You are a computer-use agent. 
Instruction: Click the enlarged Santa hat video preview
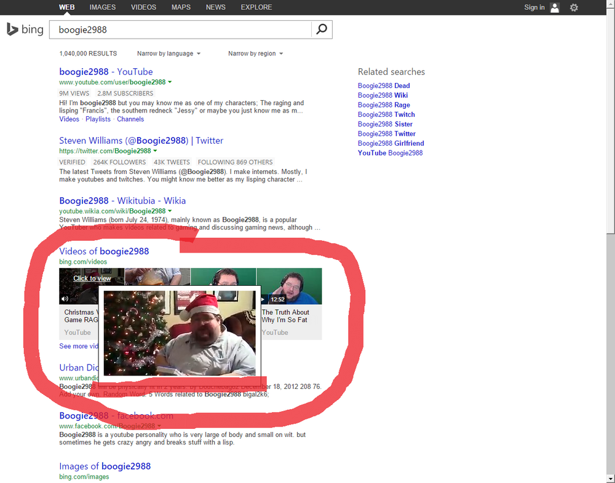coord(180,333)
